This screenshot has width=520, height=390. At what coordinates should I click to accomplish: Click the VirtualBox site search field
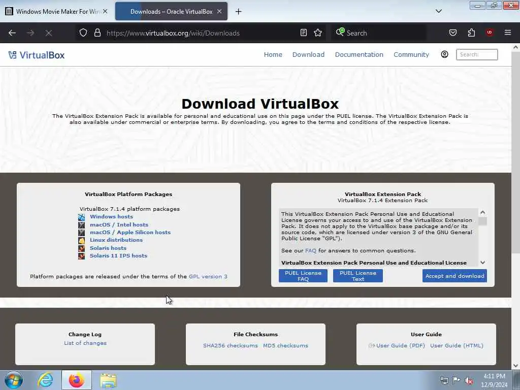coord(477,54)
